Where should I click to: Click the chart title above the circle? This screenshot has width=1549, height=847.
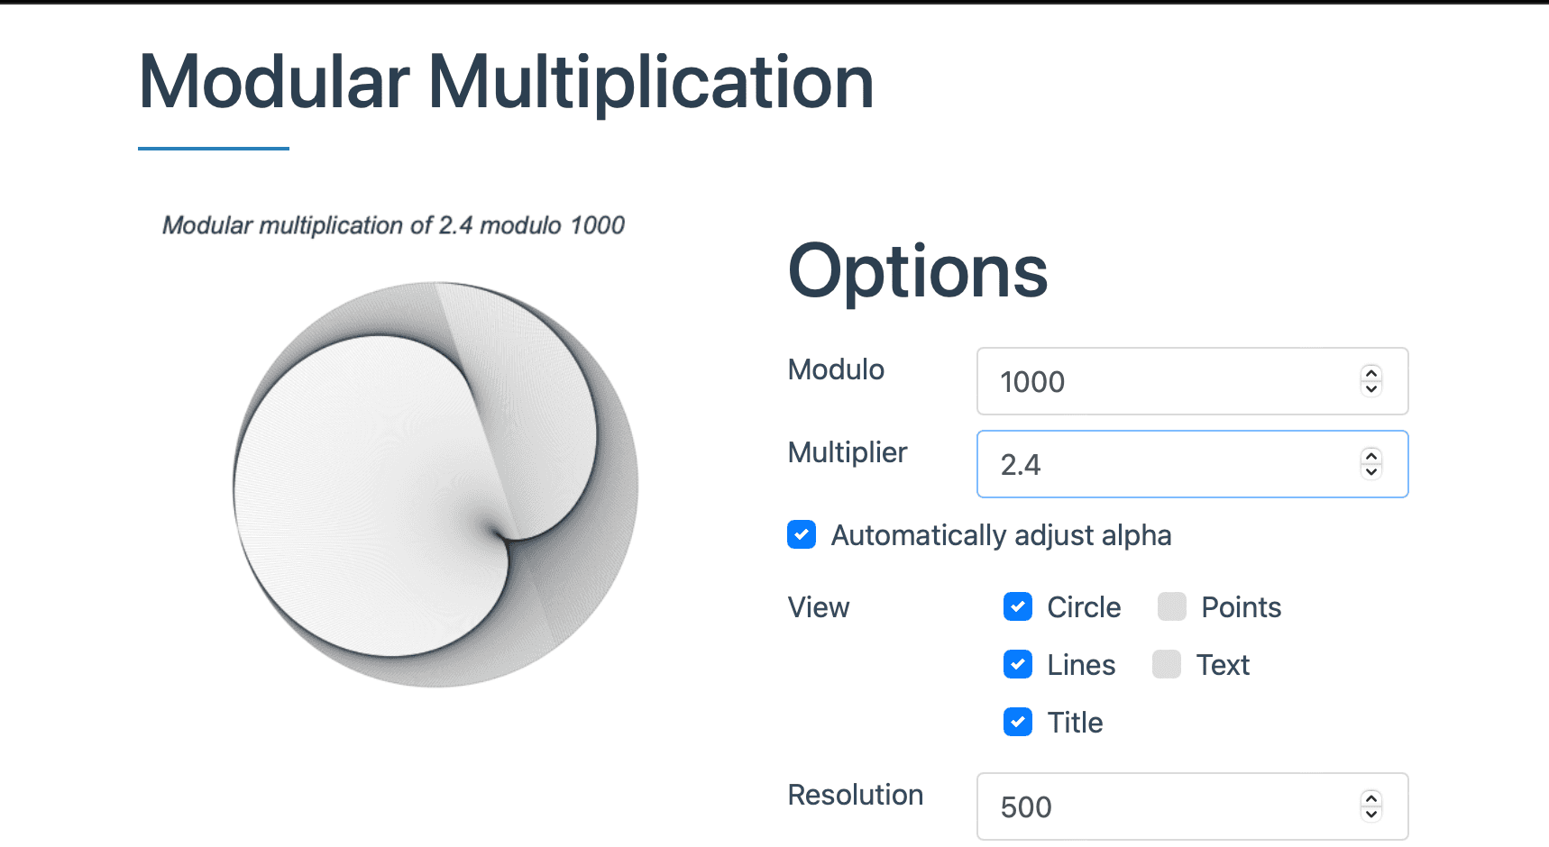coord(394,225)
